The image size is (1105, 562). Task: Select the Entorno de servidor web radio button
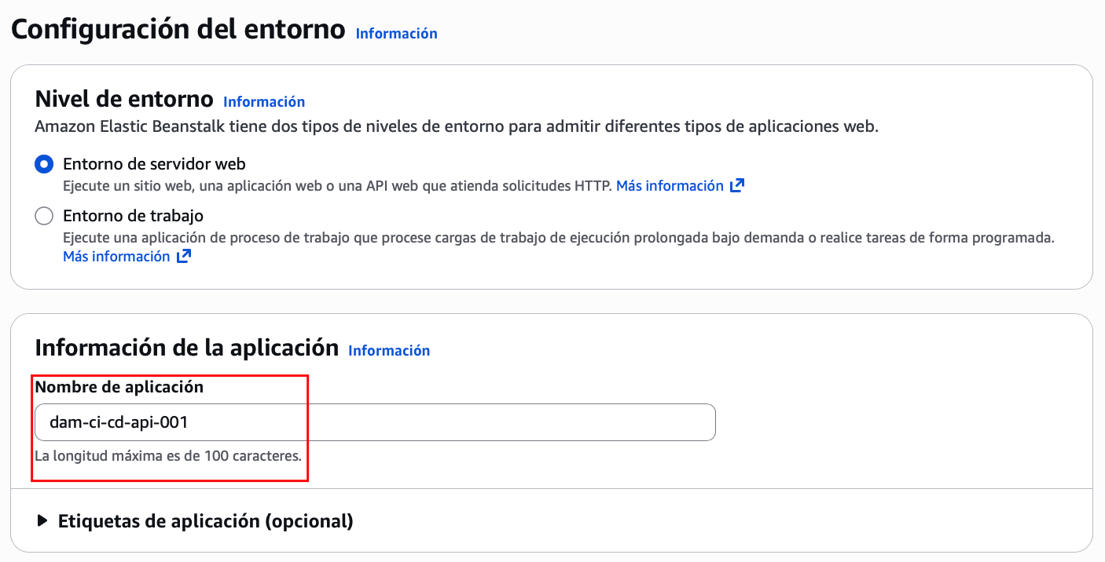tap(44, 164)
